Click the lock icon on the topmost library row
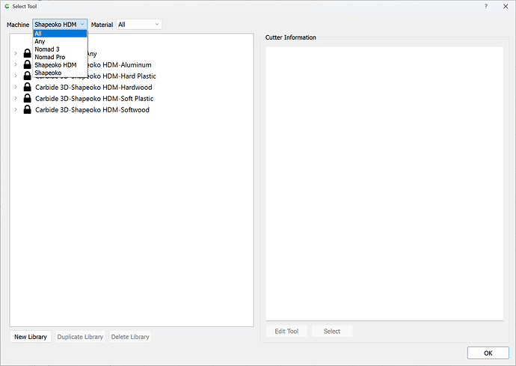Viewport: 516px width, 366px height. (28, 54)
